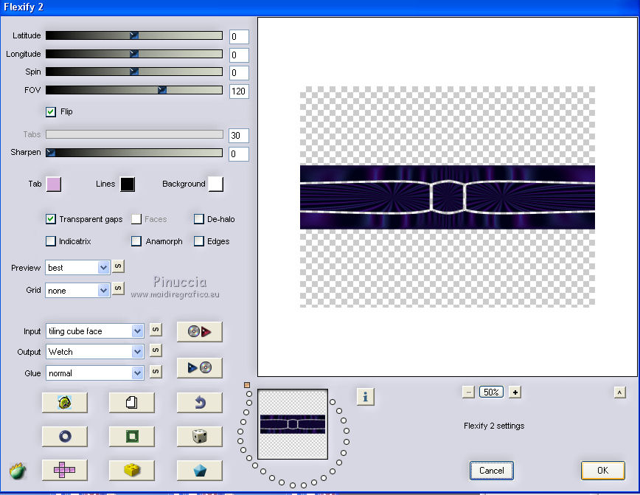640x495 pixels.
Task: Click the Latitude slider track
Action: tap(134, 35)
